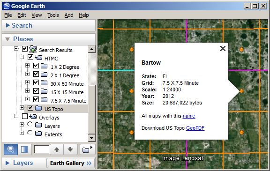Toggle the 1 X 2 Degree checkbox
The height and width of the screenshot is (171, 270).
coord(36,66)
